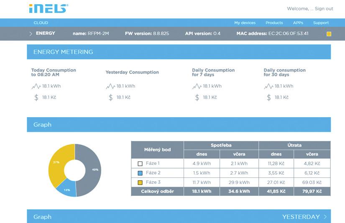Toggle the blue Fáze 2 legend box
345x223 pixels.
[x=140, y=173]
